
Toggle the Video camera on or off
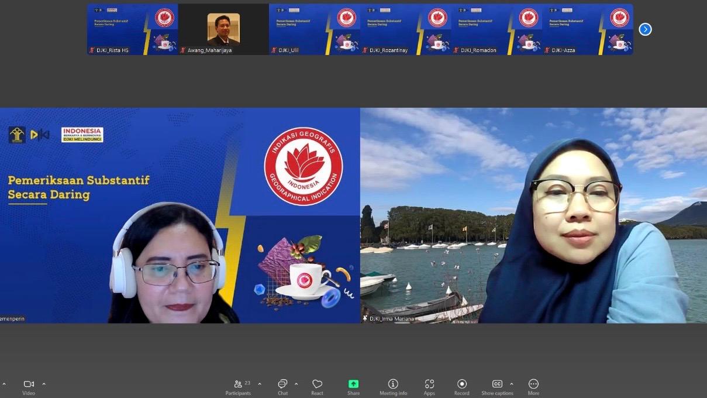(x=29, y=386)
